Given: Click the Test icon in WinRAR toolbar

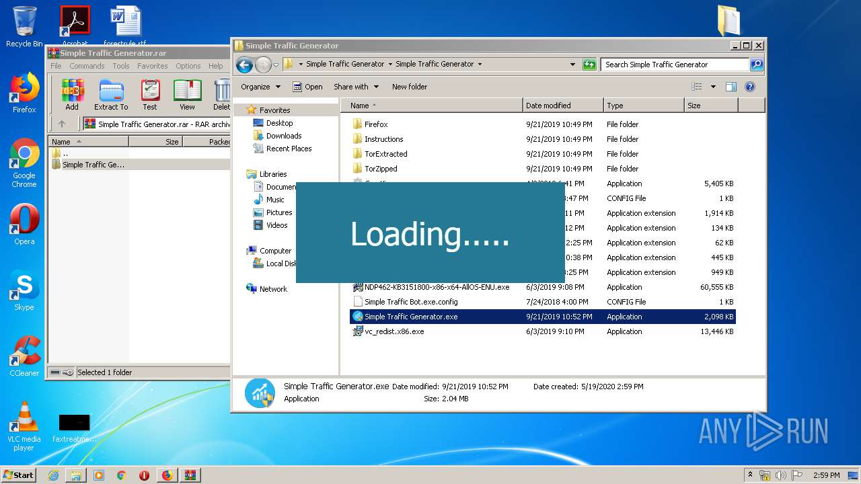Looking at the screenshot, I should tap(150, 94).
